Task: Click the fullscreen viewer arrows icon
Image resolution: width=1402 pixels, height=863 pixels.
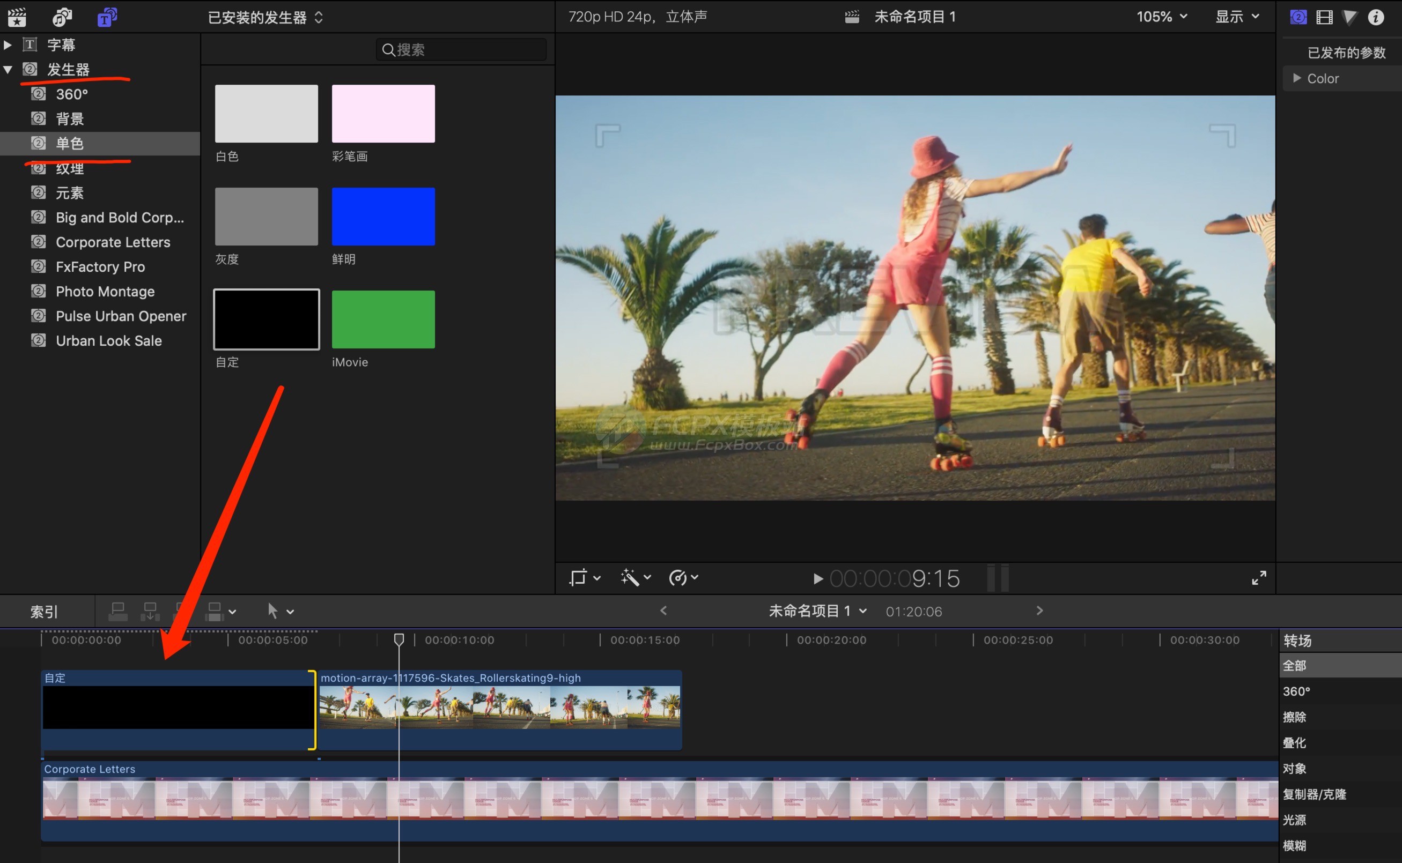Action: (1259, 578)
